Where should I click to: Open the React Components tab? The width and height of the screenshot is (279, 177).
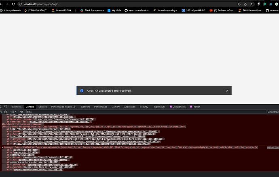pos(178,107)
